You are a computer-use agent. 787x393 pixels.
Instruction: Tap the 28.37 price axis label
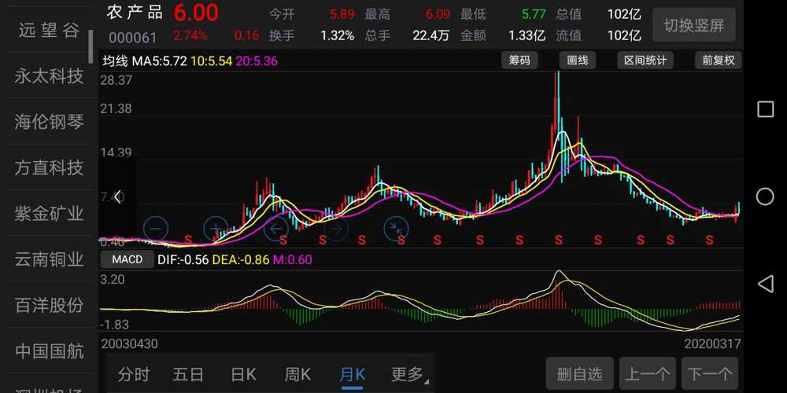coord(116,79)
